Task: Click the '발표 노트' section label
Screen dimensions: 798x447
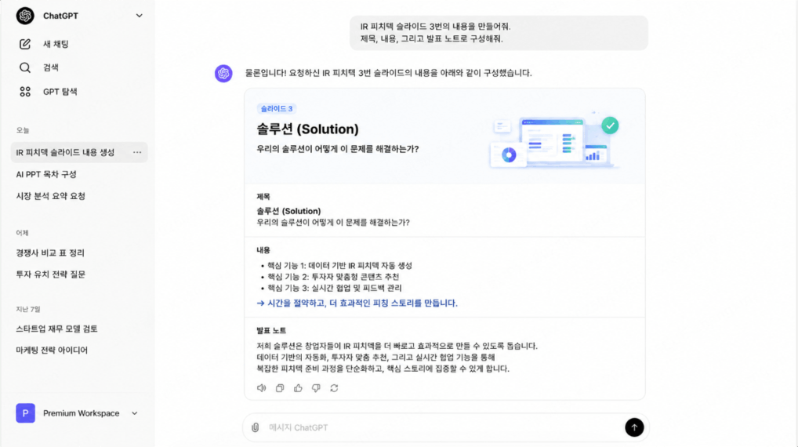Action: point(271,330)
